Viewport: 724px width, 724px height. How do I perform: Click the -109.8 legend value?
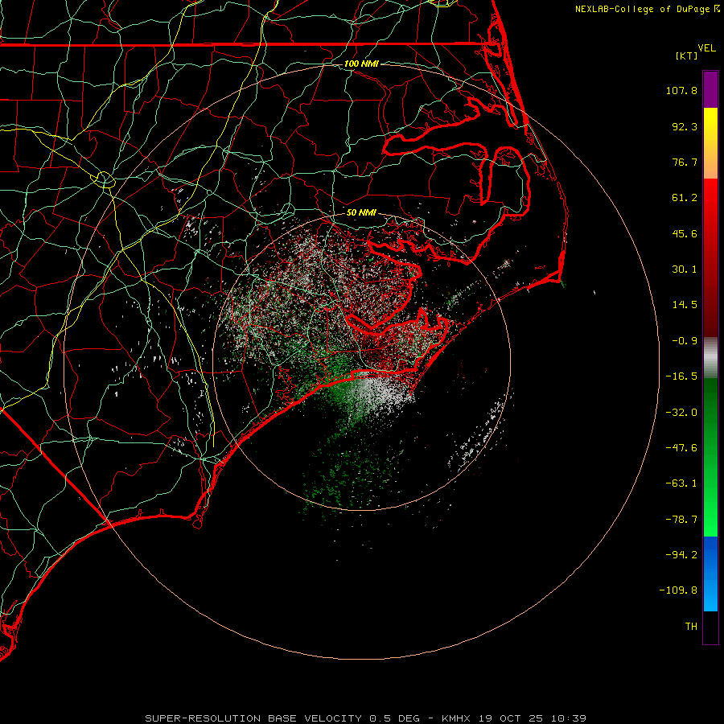tap(678, 590)
